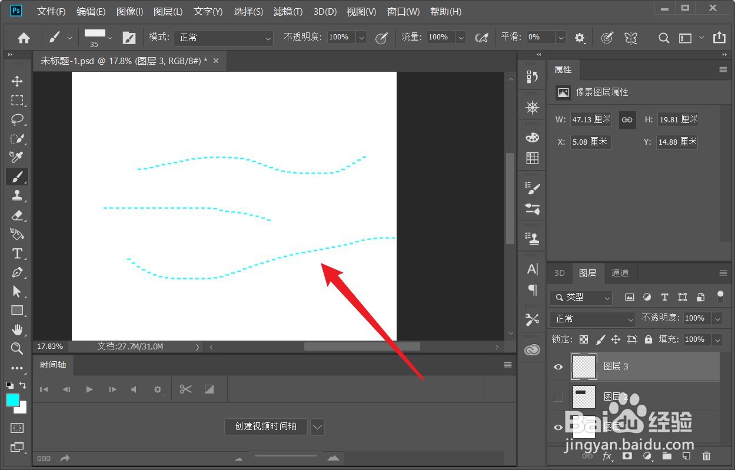The height and width of the screenshot is (470, 735).
Task: Select the Clone Stamp tool
Action: pos(17,196)
